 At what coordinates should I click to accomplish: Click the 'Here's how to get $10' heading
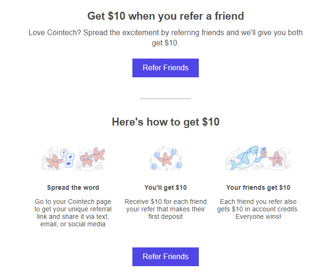pos(166,122)
